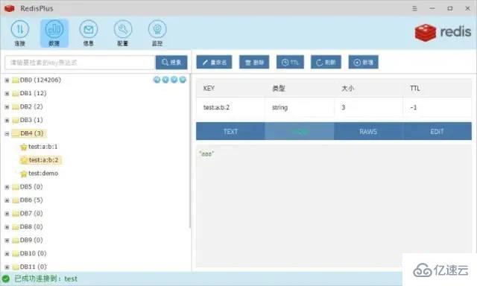
Task: Click the 新增 add button
Action: tap(364, 63)
